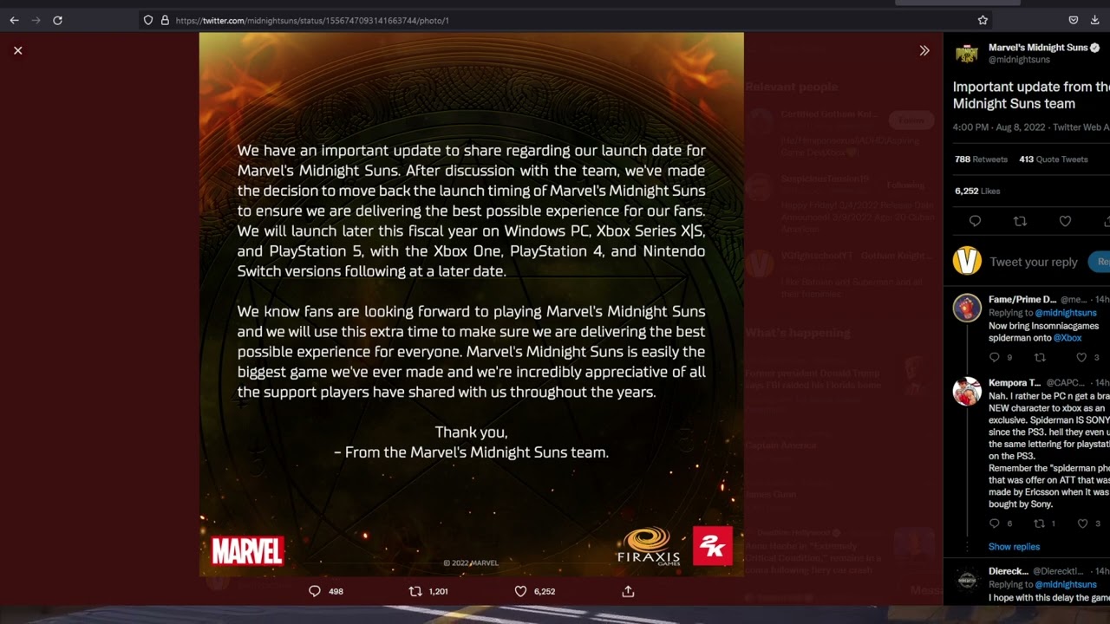Retweet Kempora comment showing 1 retweet

click(x=1040, y=523)
